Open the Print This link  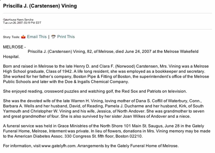(66, 37)
